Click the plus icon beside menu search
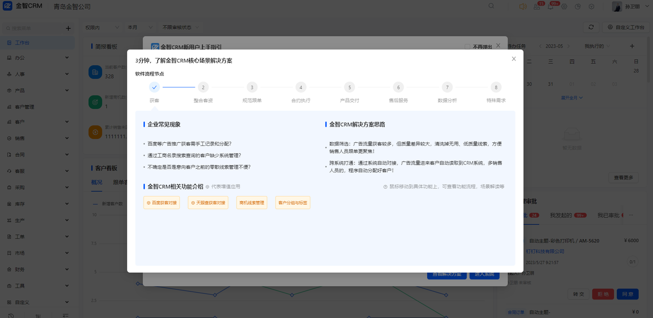The width and height of the screenshot is (653, 318). click(68, 29)
